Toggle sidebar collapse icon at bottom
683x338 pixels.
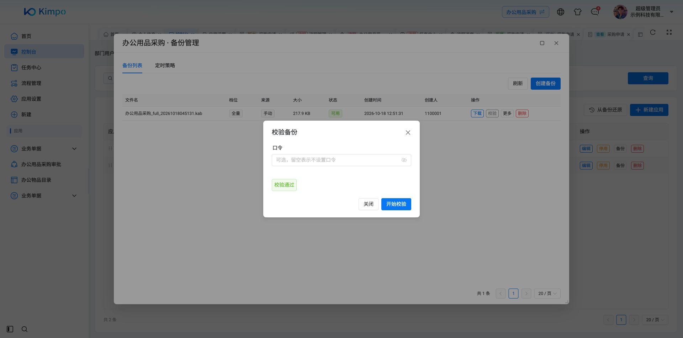[x=10, y=329]
